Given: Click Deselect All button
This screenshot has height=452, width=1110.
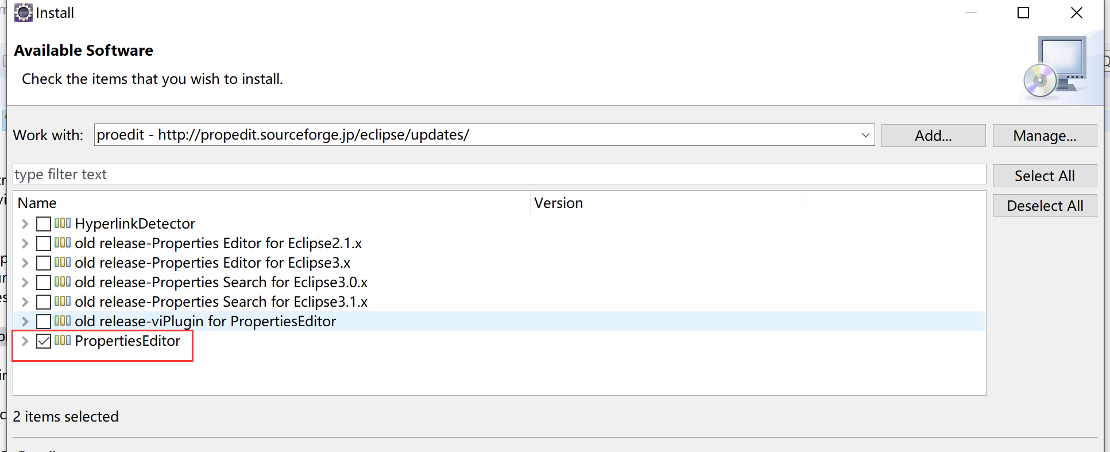Looking at the screenshot, I should tap(1045, 206).
